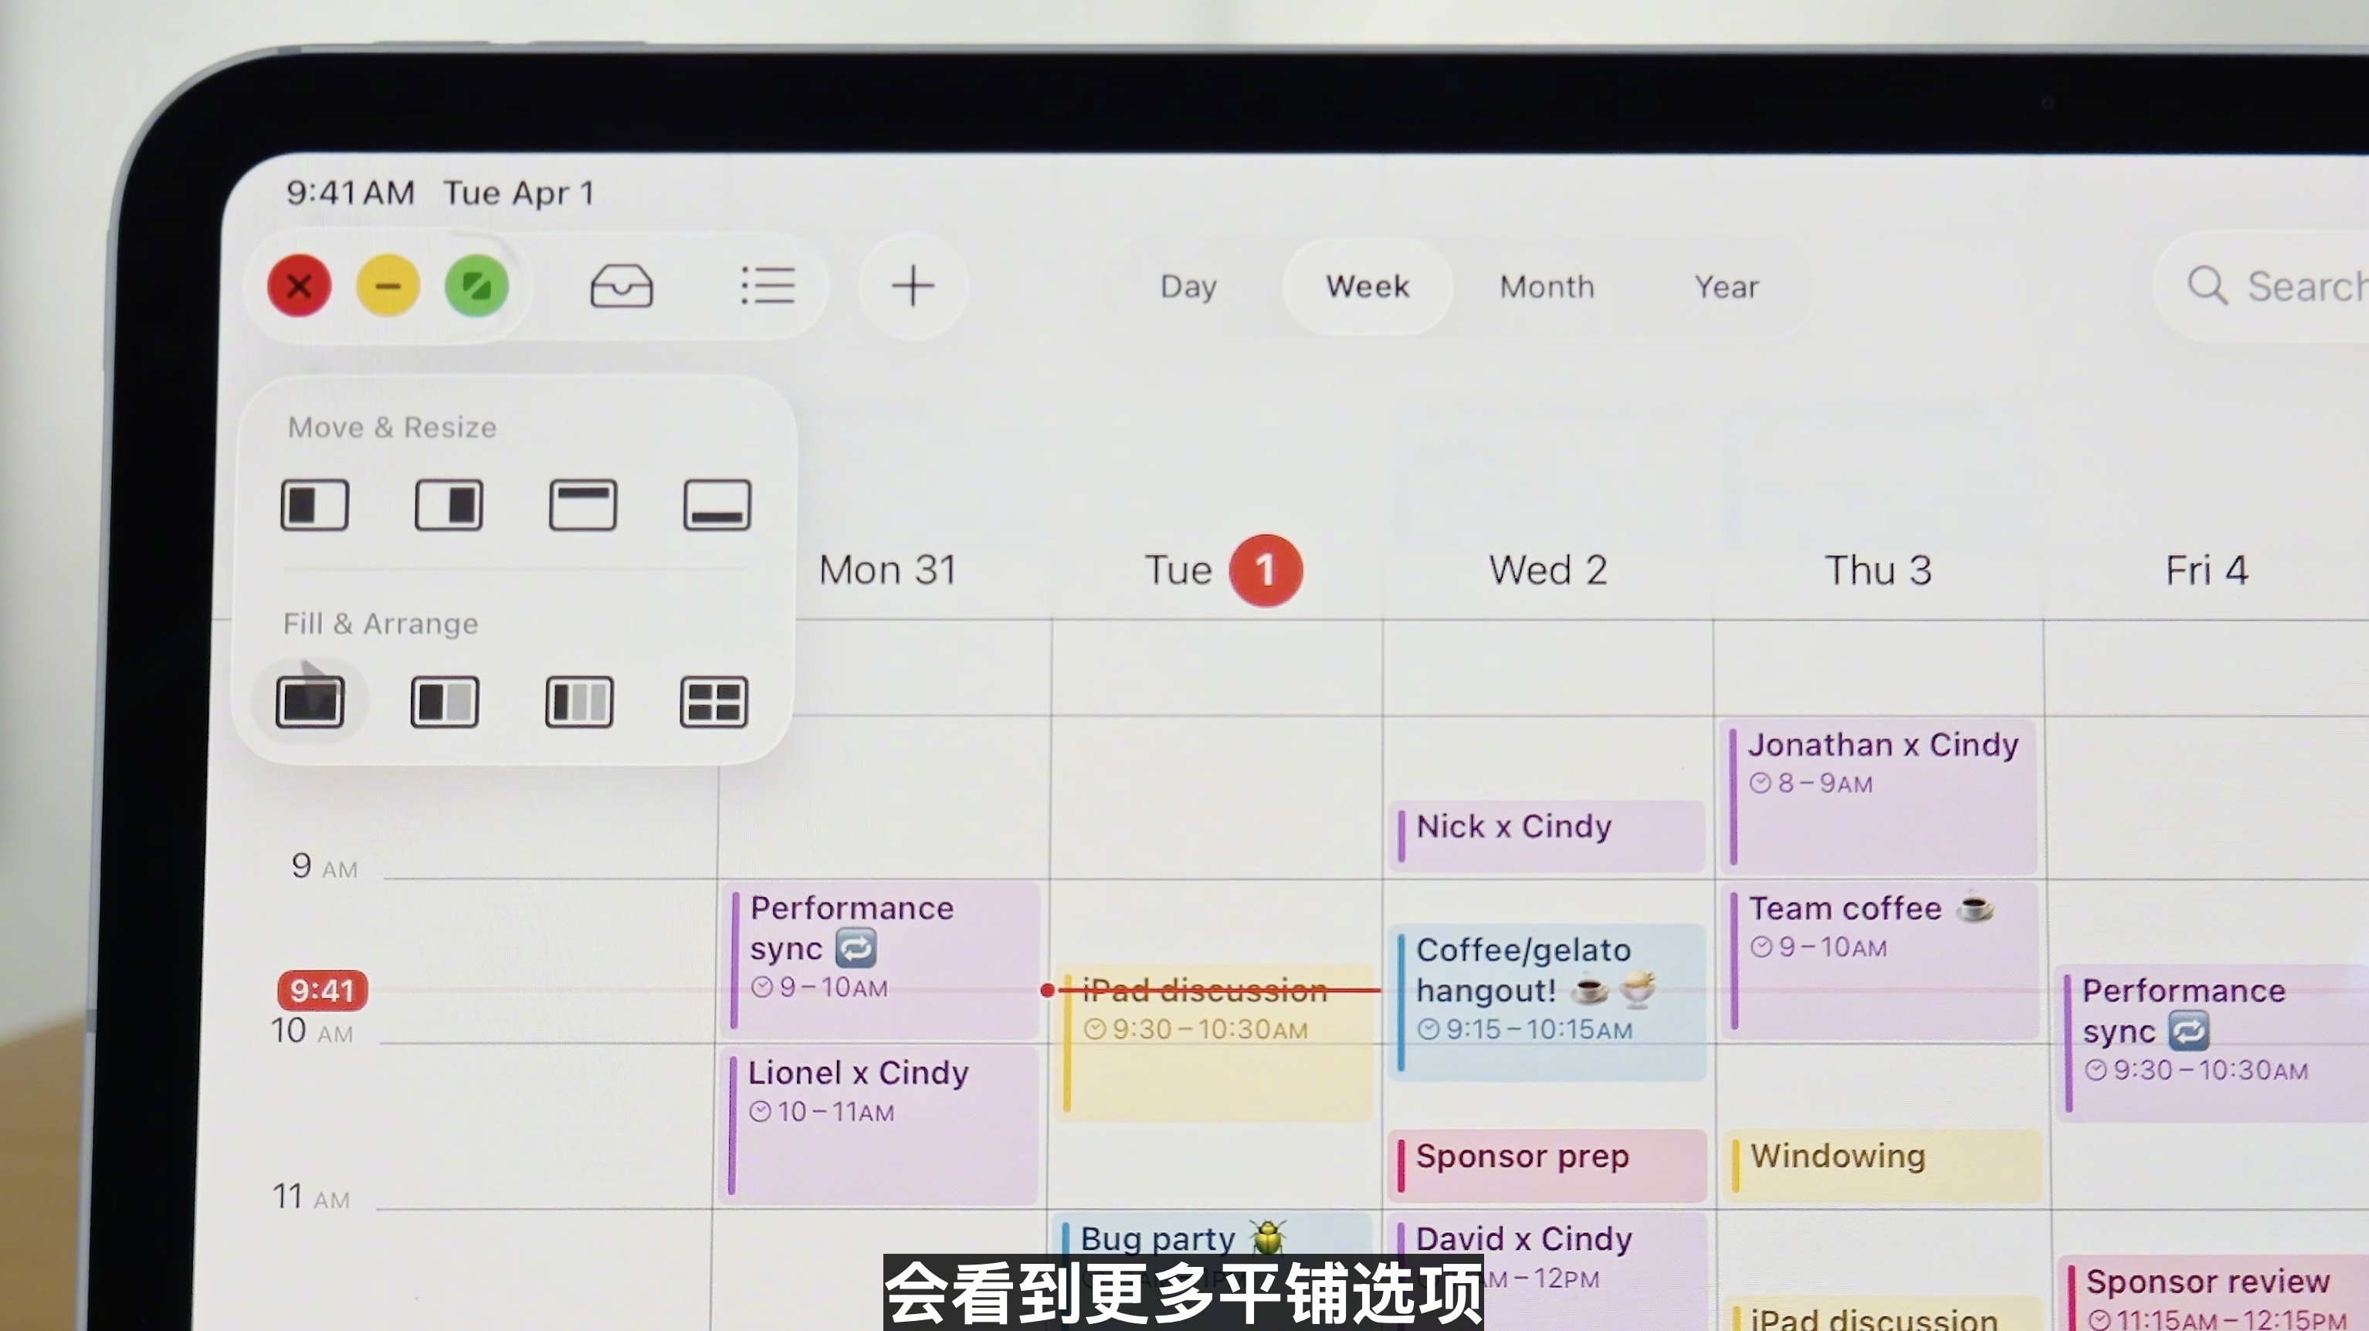Screen dimensions: 2369x1331
Task: Show the events list view icon
Action: click(768, 286)
